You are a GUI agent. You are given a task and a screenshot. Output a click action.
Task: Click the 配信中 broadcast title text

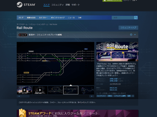tap(45, 35)
